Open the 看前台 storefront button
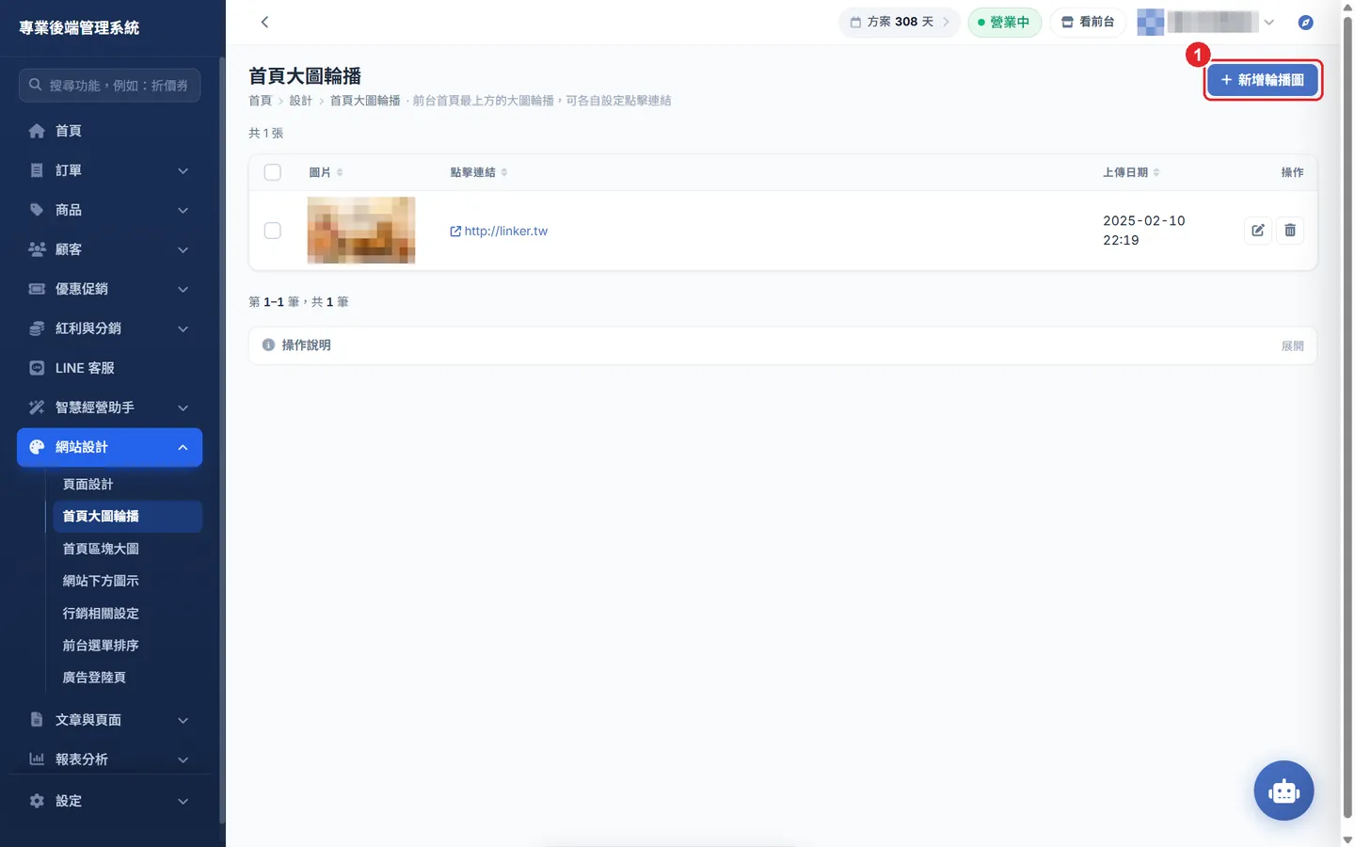The image size is (1355, 847). click(1088, 22)
